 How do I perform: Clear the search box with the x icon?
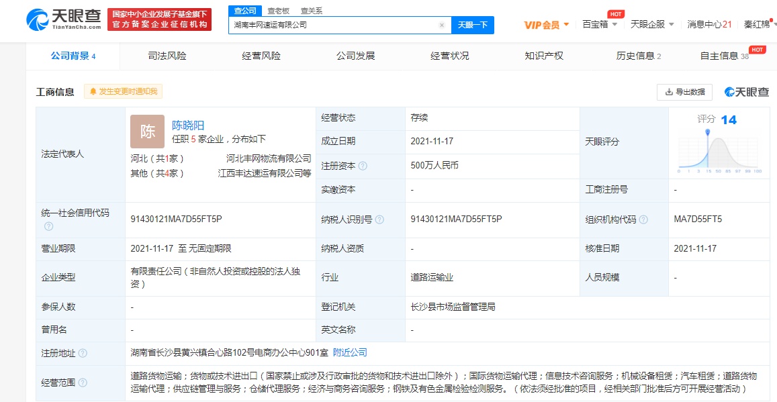(441, 25)
